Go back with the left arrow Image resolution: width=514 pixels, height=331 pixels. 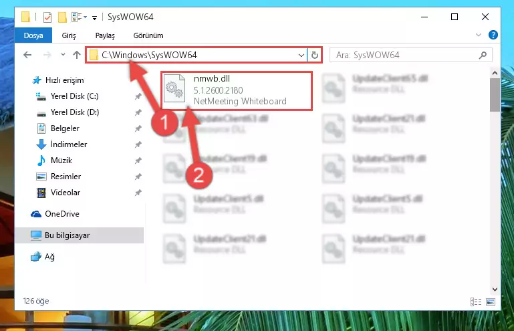coord(27,55)
